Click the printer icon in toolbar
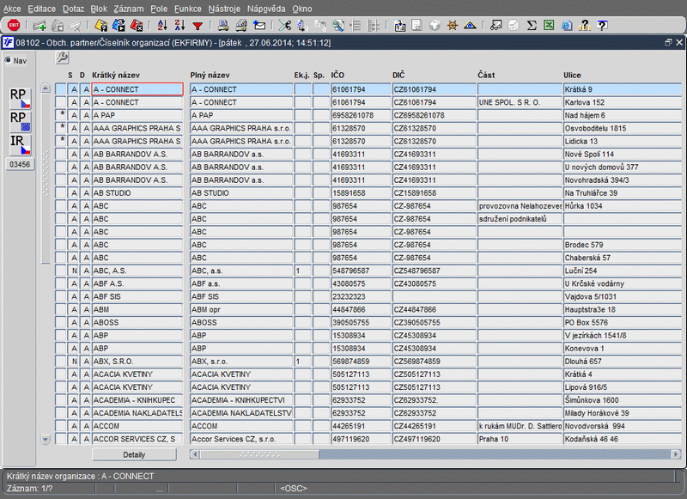The image size is (687, 499). click(223, 26)
